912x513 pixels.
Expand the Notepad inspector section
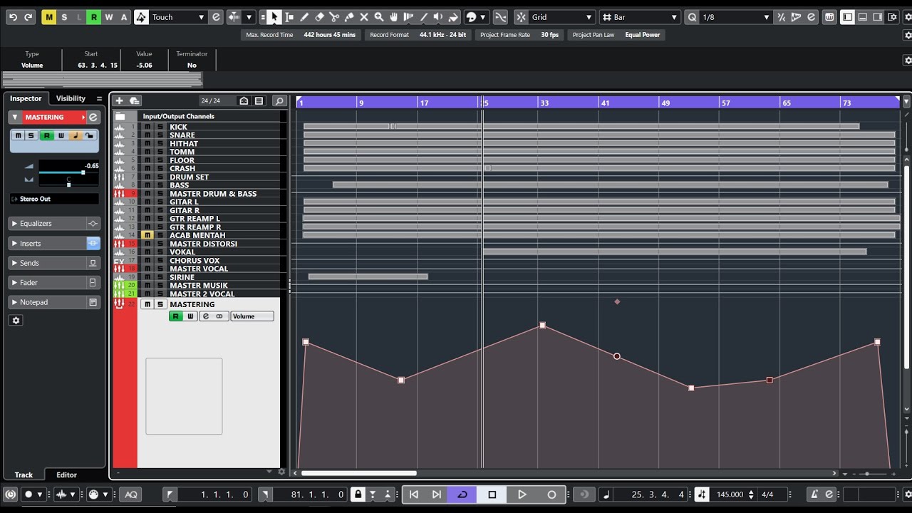(47, 302)
